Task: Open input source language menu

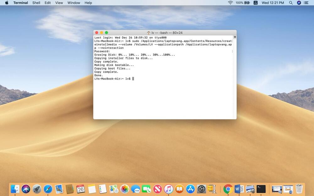Action: tap(256, 3)
